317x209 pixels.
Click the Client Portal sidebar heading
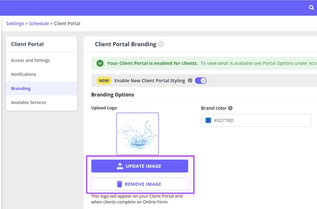[x=27, y=44]
